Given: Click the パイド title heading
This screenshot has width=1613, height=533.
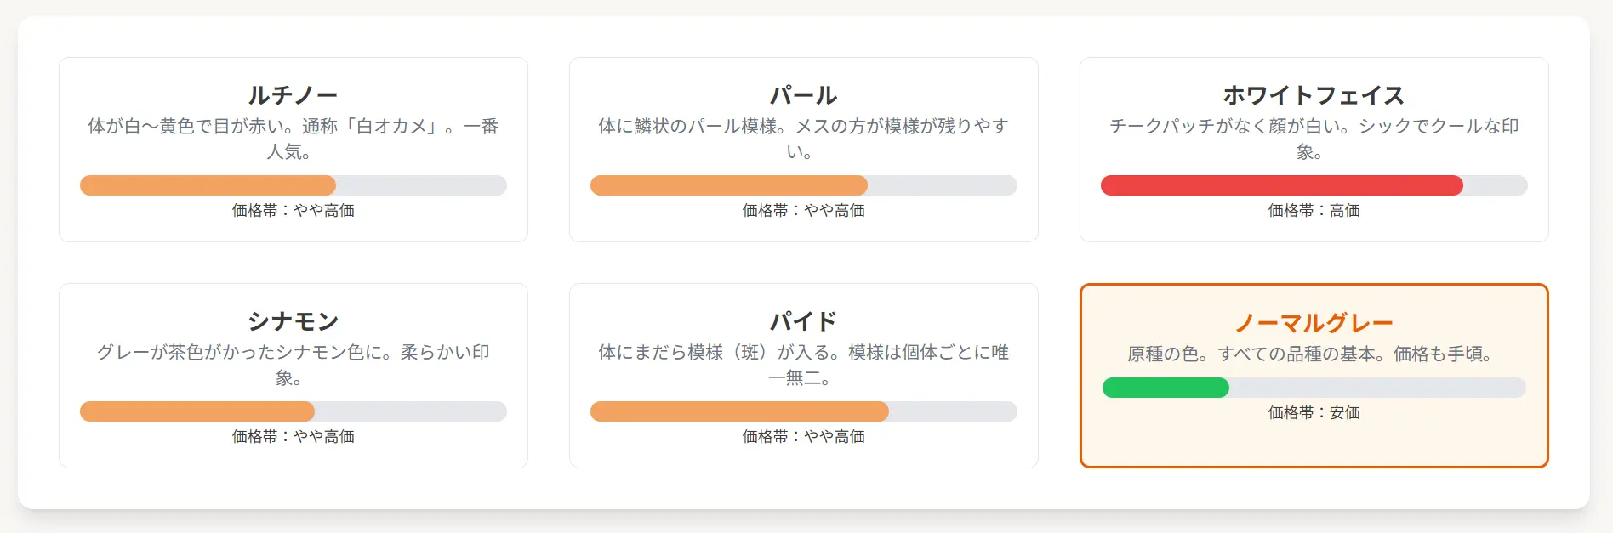Looking at the screenshot, I should (804, 321).
